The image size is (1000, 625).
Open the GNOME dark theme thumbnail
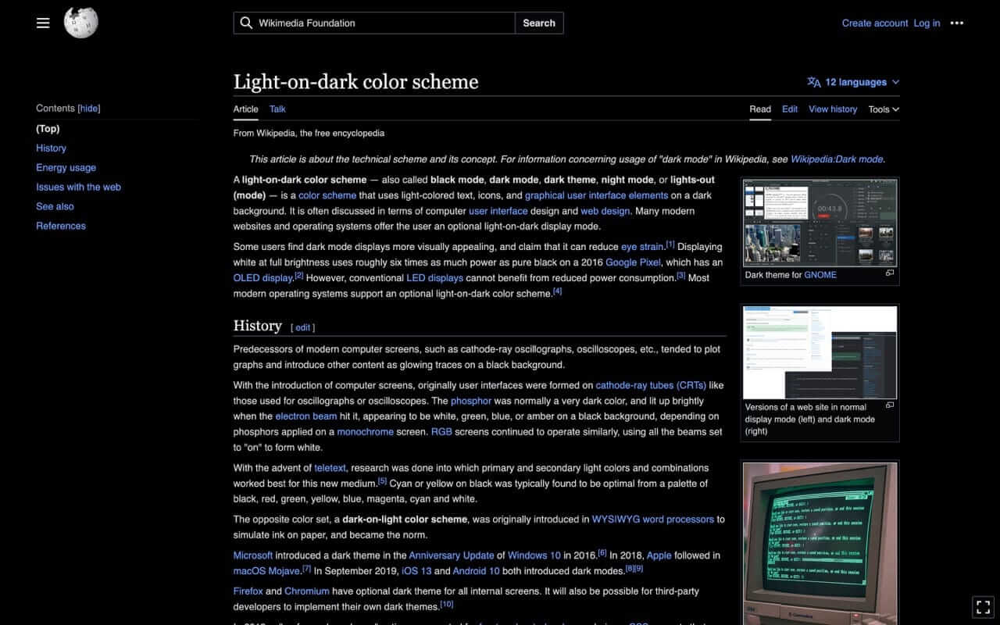(820, 223)
